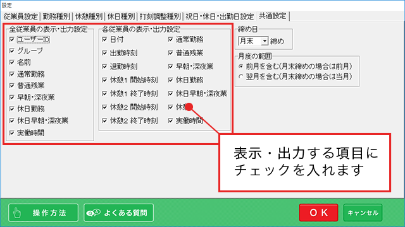The image size is (405, 227).
Task: Toggle the 退勤時刻 checkbox
Action: [104, 67]
